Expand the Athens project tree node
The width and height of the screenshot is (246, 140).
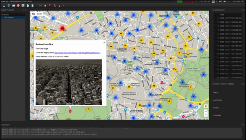point(3,17)
